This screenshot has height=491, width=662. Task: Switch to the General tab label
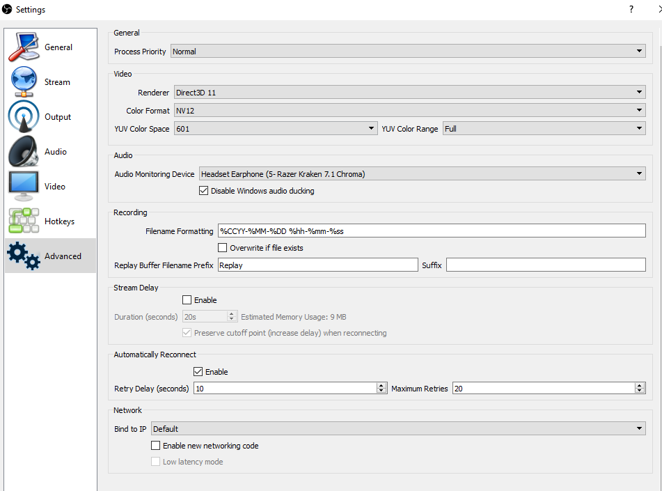coord(58,47)
